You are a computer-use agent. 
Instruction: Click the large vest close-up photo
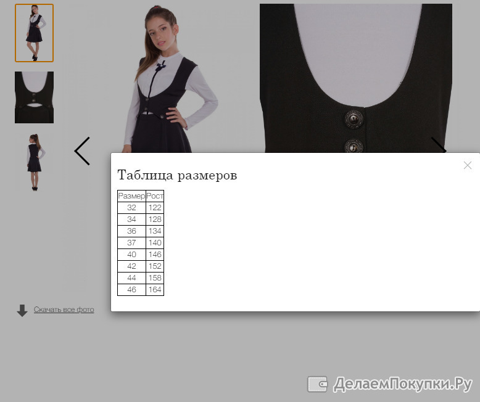tap(356, 78)
